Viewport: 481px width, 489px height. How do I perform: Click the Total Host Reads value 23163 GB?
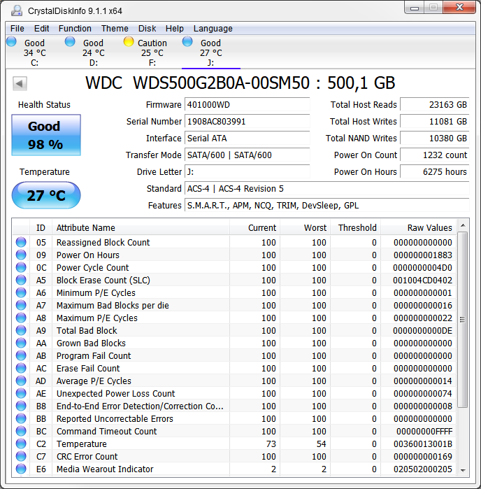coord(435,104)
